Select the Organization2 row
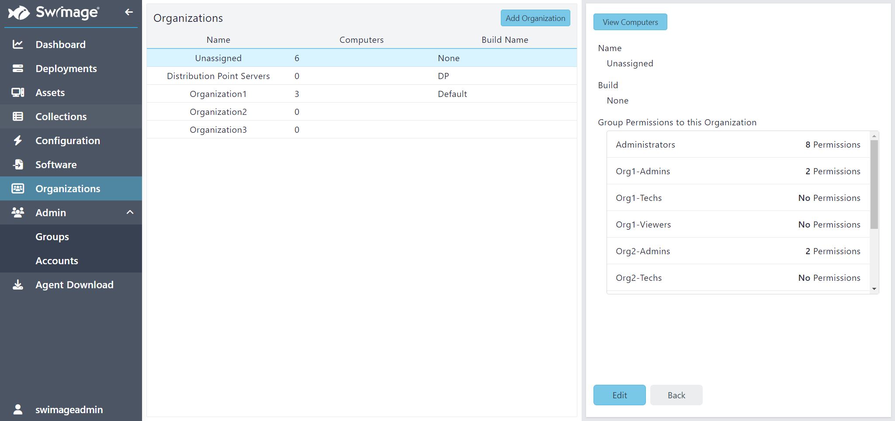 pos(362,111)
